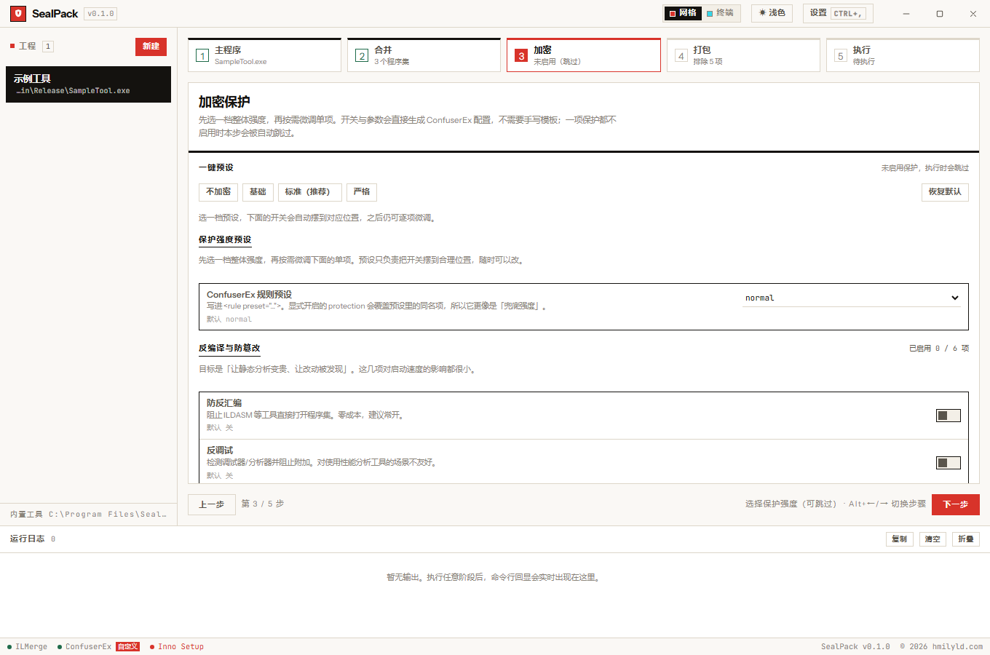
Task: Click the 内置工具 path in sidebar
Action: (88, 515)
